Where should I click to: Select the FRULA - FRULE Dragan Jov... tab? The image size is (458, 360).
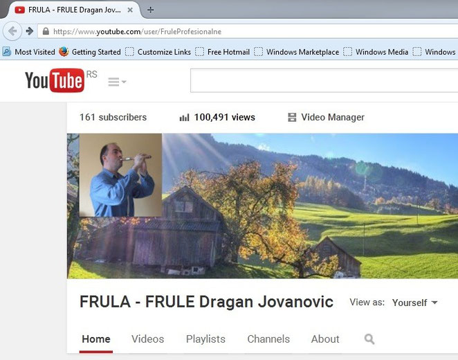pos(74,10)
